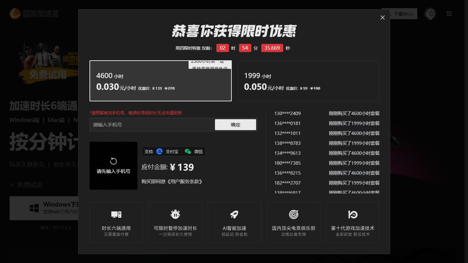The image size is (468, 263).
Task: Click the customer service headset icon
Action: point(430,14)
